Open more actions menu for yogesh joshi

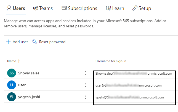pos(86,97)
